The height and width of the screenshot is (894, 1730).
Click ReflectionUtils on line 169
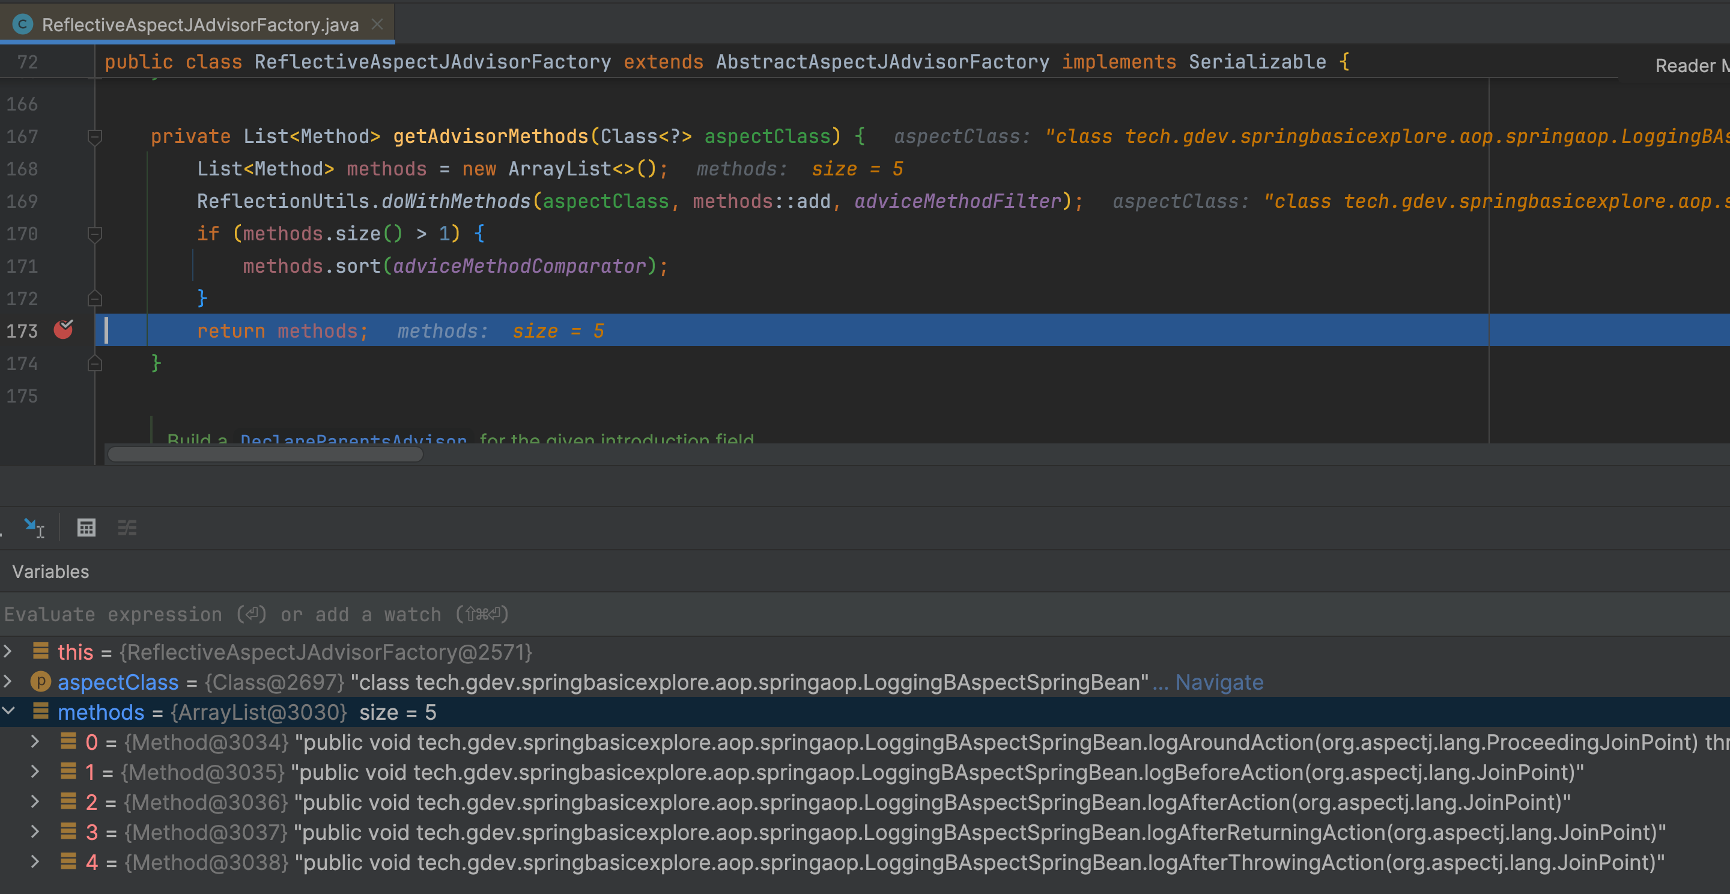[283, 201]
